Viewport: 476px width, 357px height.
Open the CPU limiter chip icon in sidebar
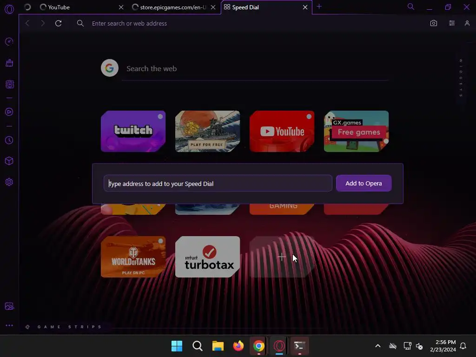coord(9,84)
